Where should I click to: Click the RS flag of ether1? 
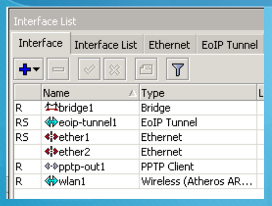[22, 137]
